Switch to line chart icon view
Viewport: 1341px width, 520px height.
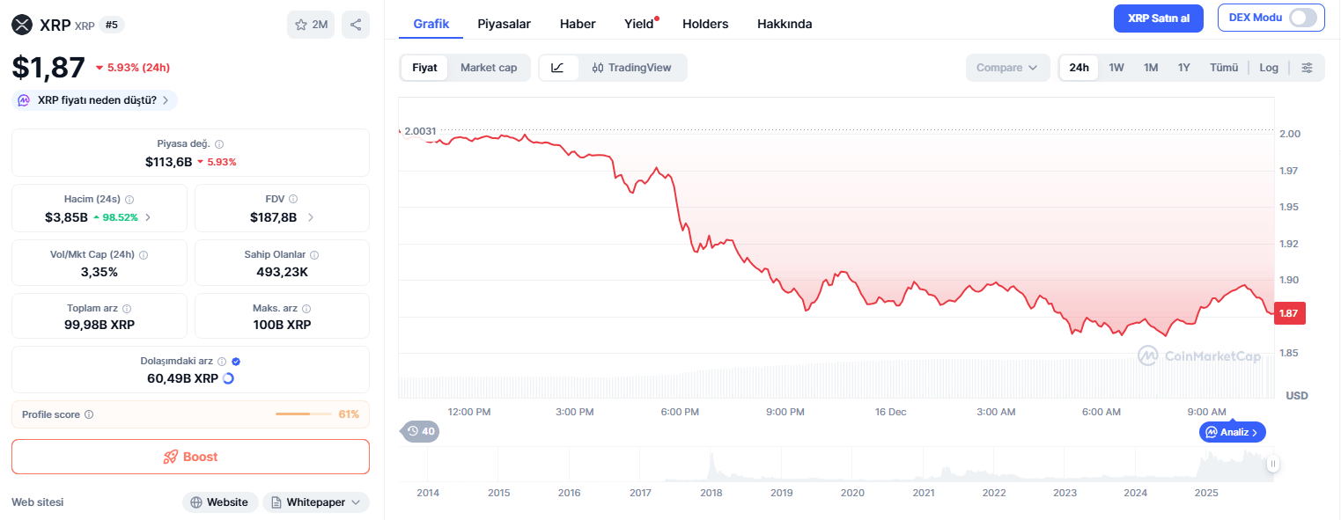click(558, 68)
